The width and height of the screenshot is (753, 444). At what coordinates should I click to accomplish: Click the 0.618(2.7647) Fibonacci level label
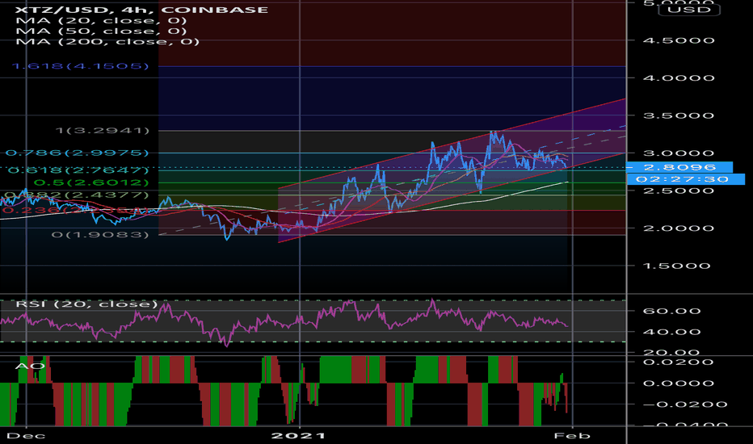78,170
